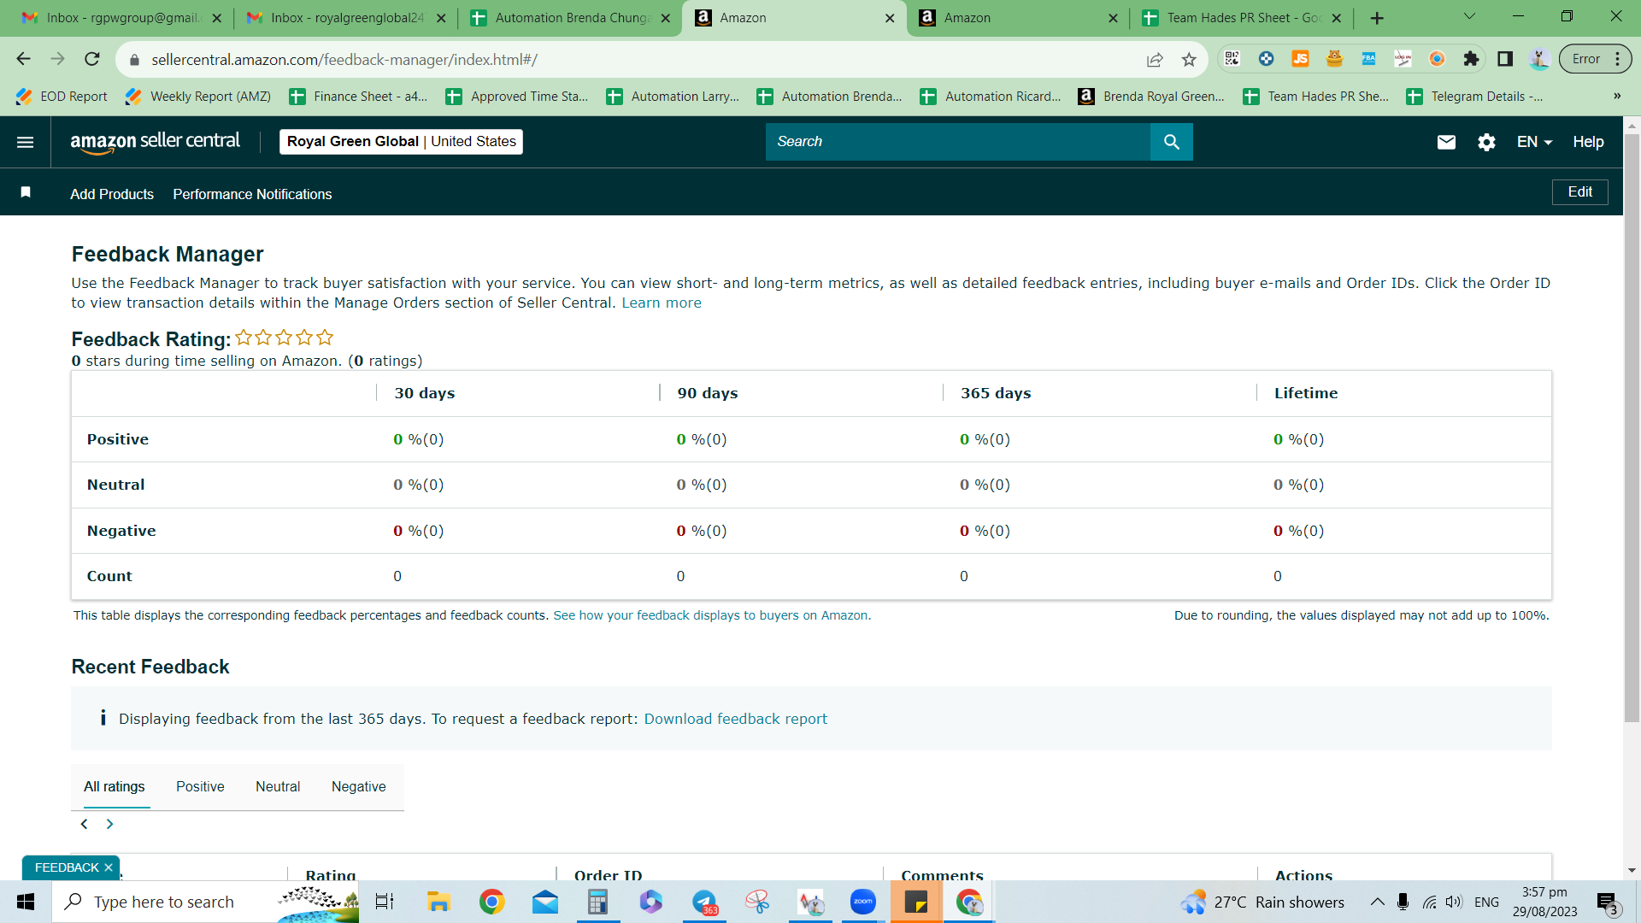1641x923 pixels.
Task: Click the feedback rating stars
Action: point(284,338)
